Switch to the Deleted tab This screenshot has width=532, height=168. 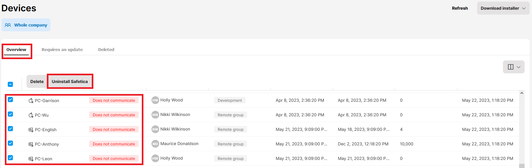pyautogui.click(x=106, y=49)
